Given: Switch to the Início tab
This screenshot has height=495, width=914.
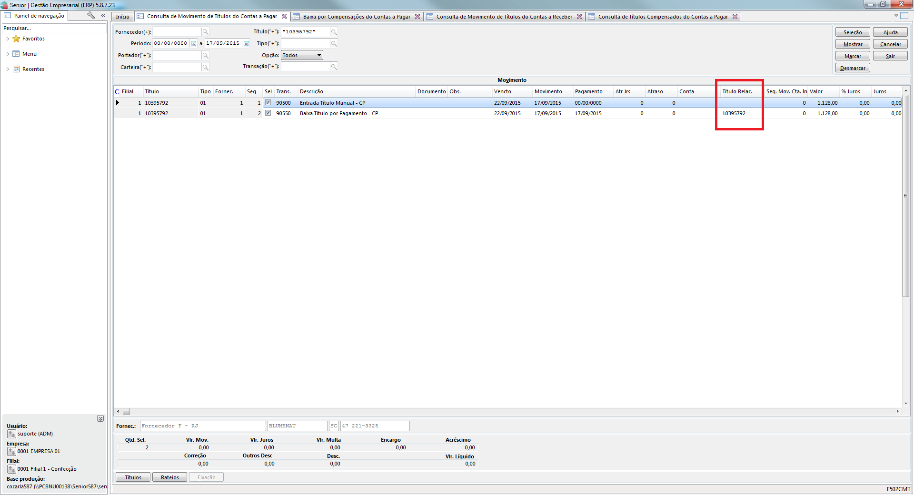Looking at the screenshot, I should (122, 17).
